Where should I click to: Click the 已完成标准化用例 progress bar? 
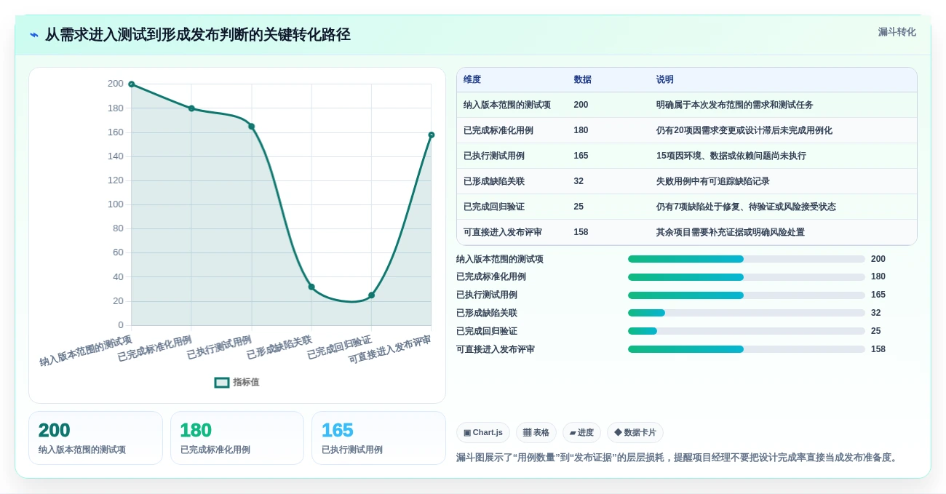click(747, 277)
